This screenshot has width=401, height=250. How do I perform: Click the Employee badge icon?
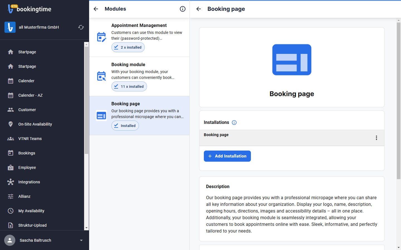click(x=11, y=167)
